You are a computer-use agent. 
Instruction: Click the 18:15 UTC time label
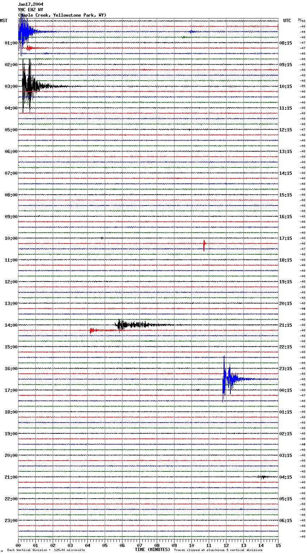point(286,260)
